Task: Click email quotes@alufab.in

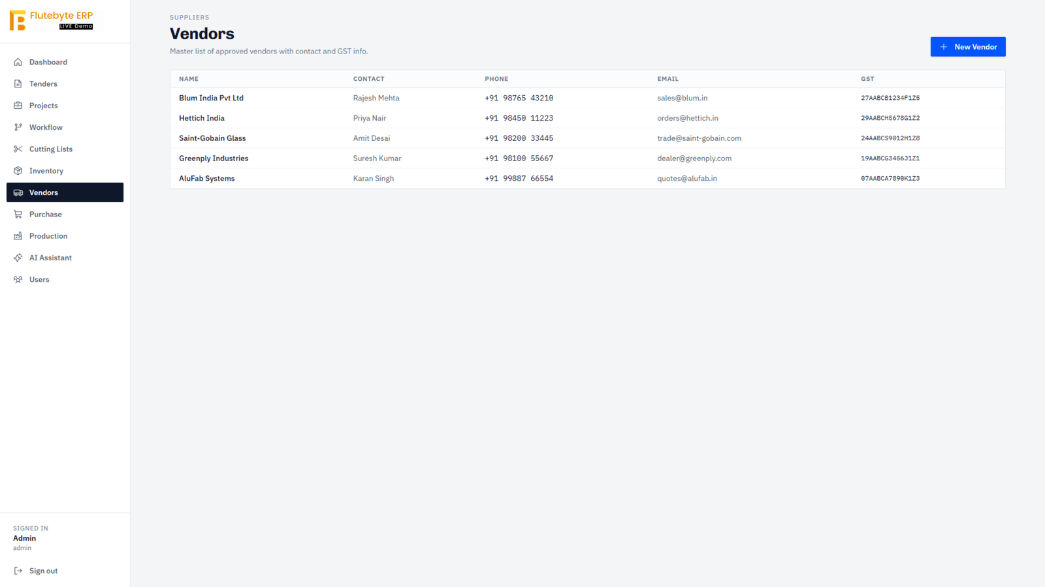Action: 687,179
